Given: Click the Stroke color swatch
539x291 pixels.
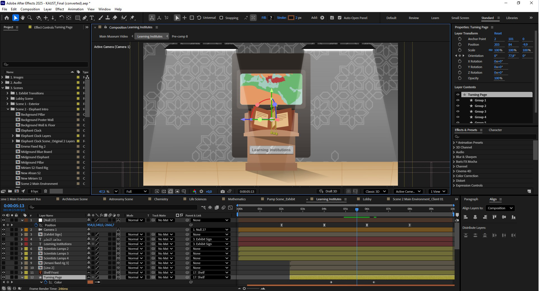Looking at the screenshot, I should (291, 18).
